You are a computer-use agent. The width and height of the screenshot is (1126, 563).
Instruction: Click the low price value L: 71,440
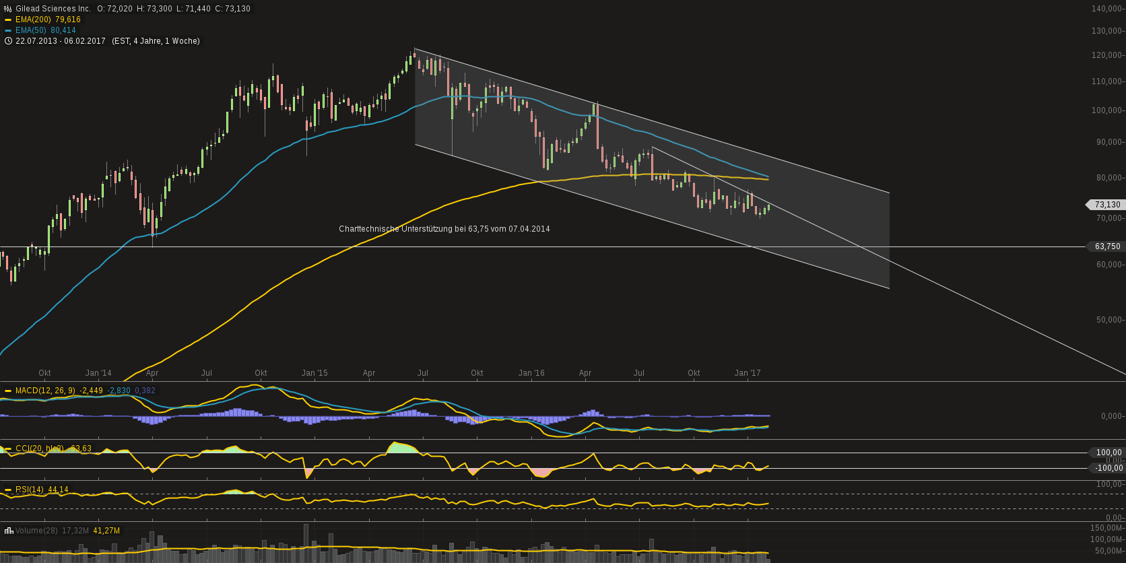coord(194,9)
